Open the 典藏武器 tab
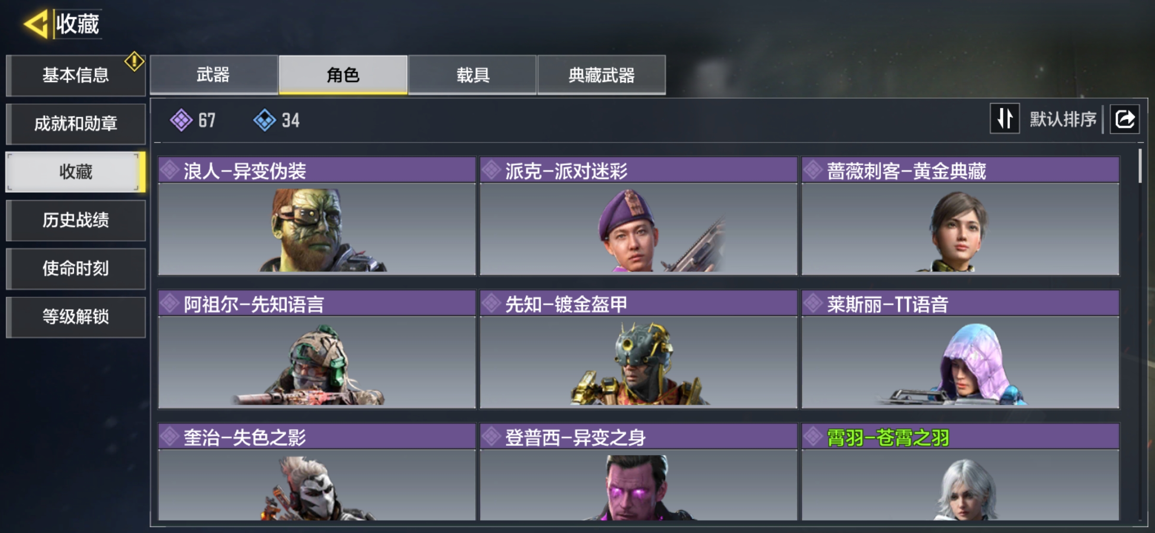Image resolution: width=1155 pixels, height=533 pixels. click(602, 75)
